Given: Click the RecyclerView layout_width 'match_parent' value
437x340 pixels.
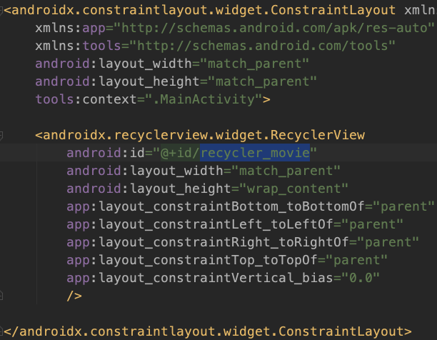Looking at the screenshot, I should coord(286,171).
